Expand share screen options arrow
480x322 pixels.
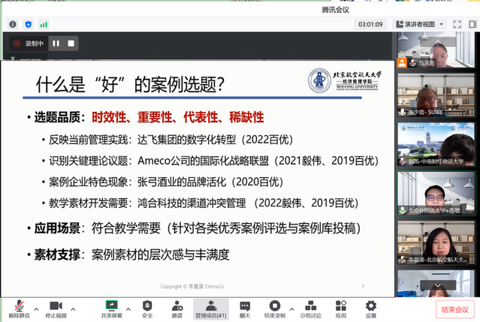128,308
